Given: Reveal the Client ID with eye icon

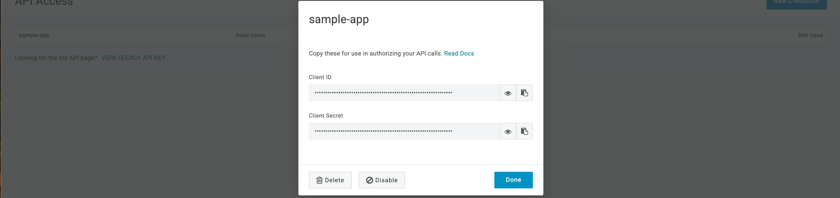Looking at the screenshot, I should (x=508, y=93).
